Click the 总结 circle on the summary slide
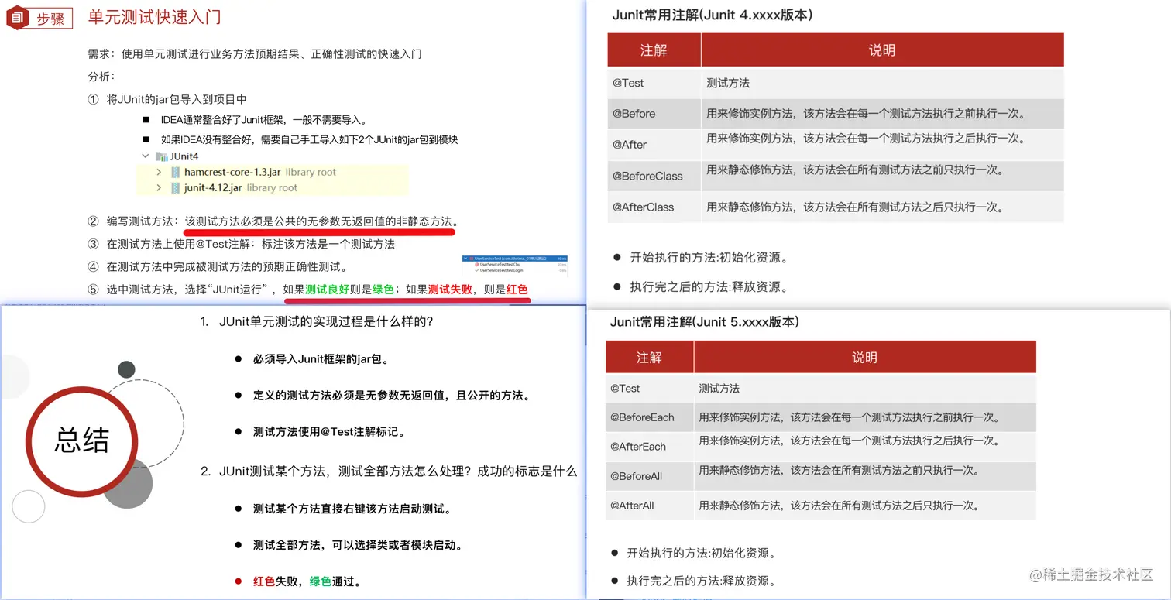 click(x=82, y=441)
